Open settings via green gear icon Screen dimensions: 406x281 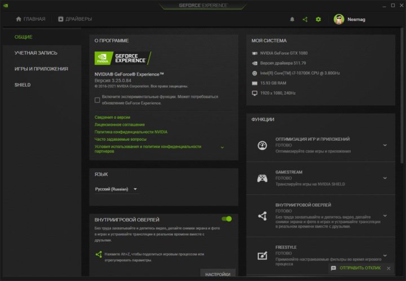coord(318,19)
